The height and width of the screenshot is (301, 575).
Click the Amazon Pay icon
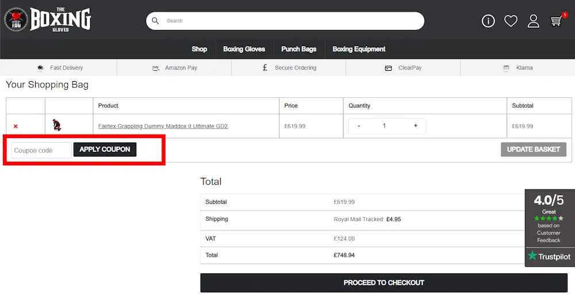coord(155,68)
